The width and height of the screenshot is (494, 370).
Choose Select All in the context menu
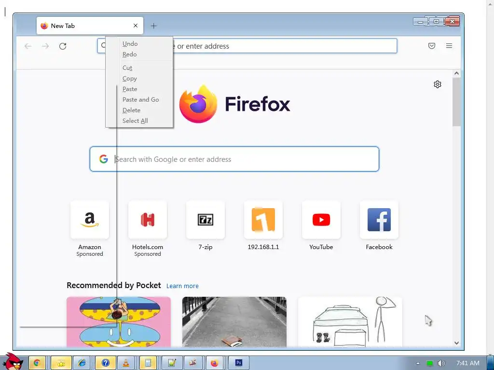(135, 121)
